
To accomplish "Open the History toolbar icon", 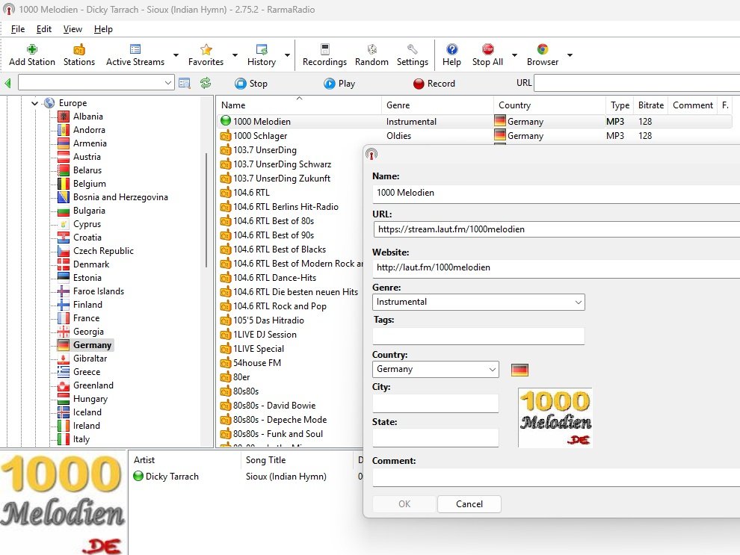I will (x=262, y=49).
